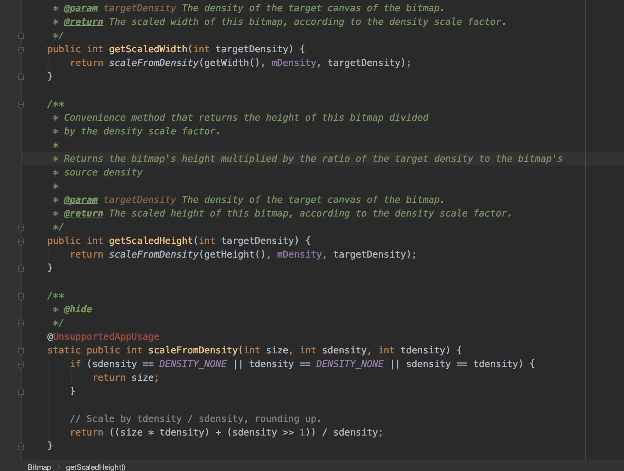Click fold end marker closing getScaledHeight method
This screenshot has height=471, width=624.
pyautogui.click(x=21, y=268)
